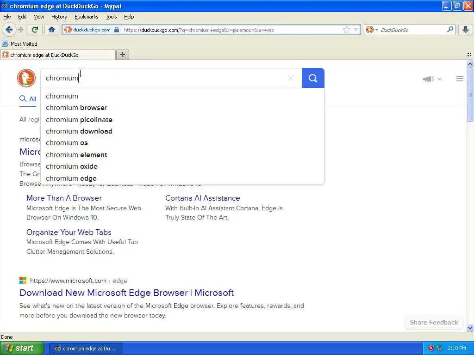Open the Cortana AI Assistance link
The height and width of the screenshot is (355, 474).
[203, 198]
